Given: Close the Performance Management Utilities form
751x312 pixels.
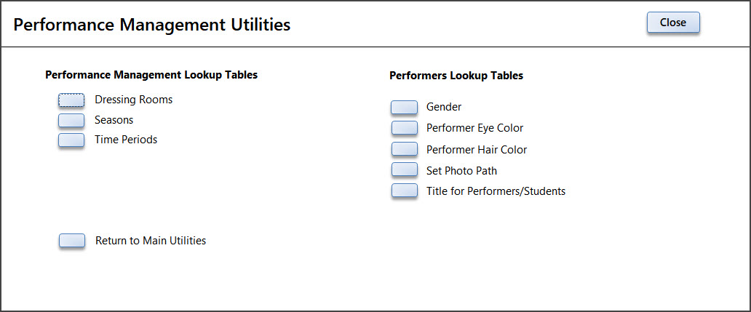Looking at the screenshot, I should pos(673,23).
